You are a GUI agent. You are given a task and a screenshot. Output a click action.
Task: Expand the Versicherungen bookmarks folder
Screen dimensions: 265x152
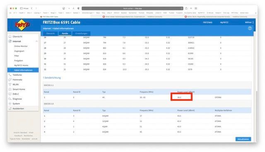coord(88,13)
